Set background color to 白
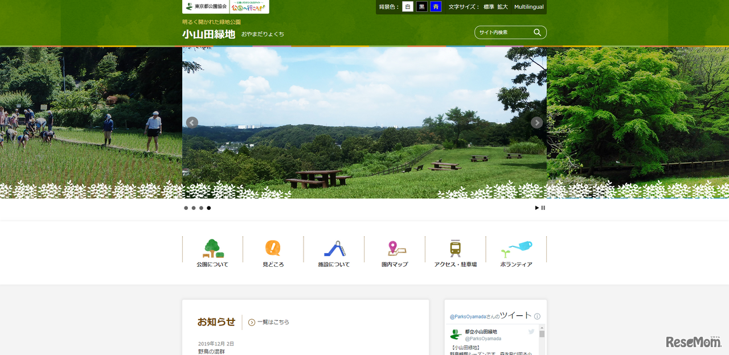729x355 pixels. point(407,7)
